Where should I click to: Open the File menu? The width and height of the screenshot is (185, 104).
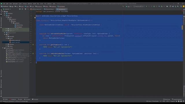tap(4, 4)
